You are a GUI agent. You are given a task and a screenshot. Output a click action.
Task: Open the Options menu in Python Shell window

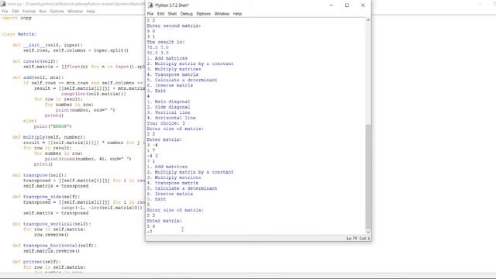pyautogui.click(x=203, y=14)
